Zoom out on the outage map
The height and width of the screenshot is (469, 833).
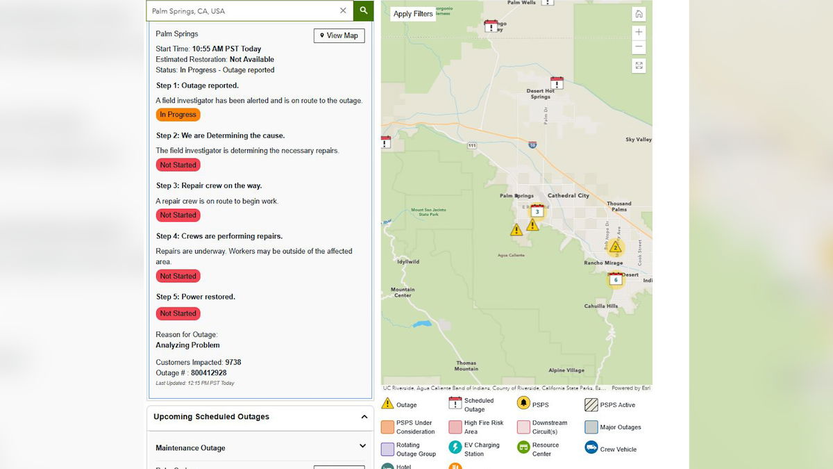coord(639,47)
